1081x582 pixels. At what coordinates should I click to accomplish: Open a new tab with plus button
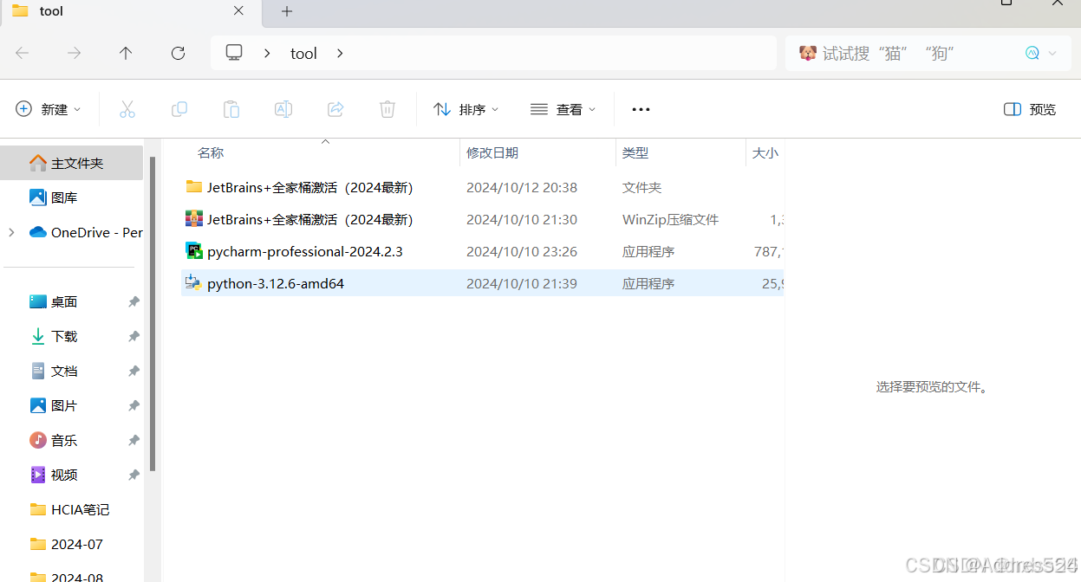(x=287, y=11)
